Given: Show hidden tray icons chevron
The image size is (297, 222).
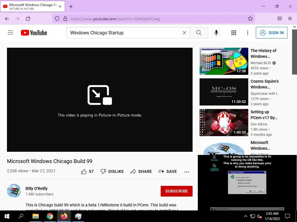Looking at the screenshot, I should [x=245, y=216].
